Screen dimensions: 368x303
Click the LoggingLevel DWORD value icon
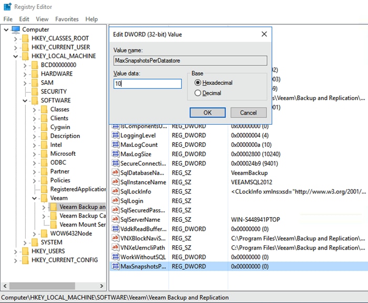(x=116, y=135)
